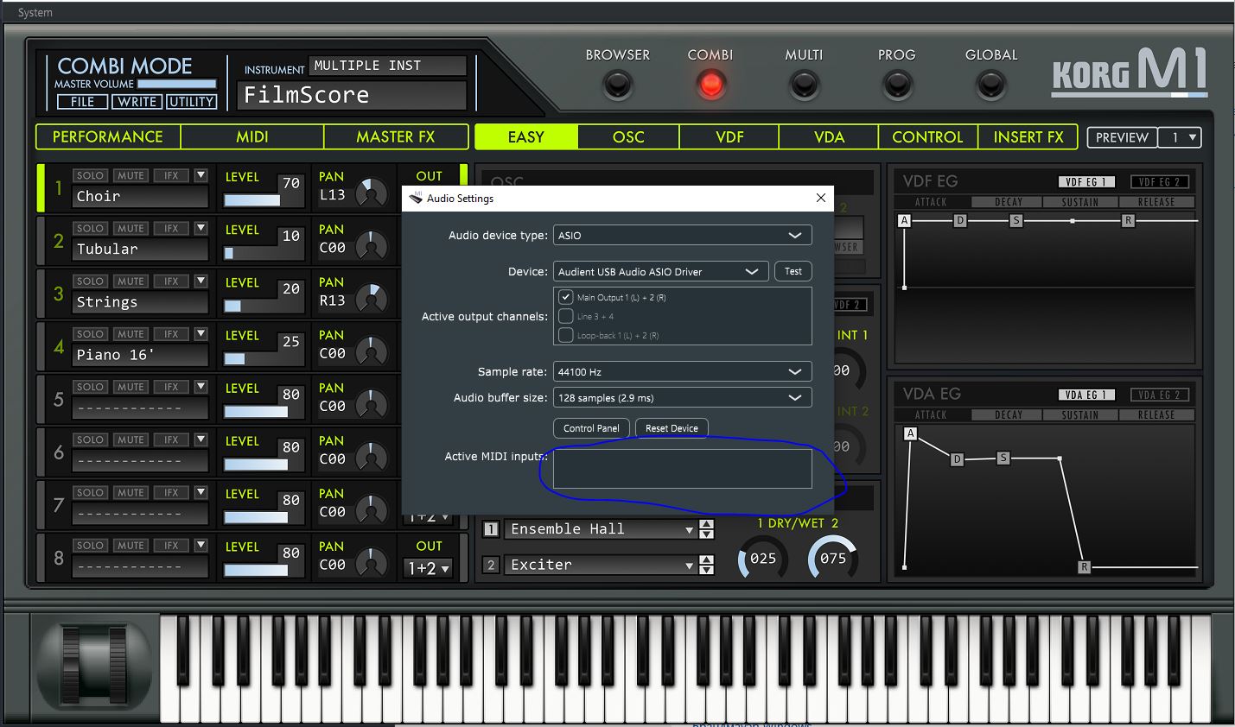This screenshot has height=727, width=1235.
Task: Click the WRITE button
Action: pos(137,101)
